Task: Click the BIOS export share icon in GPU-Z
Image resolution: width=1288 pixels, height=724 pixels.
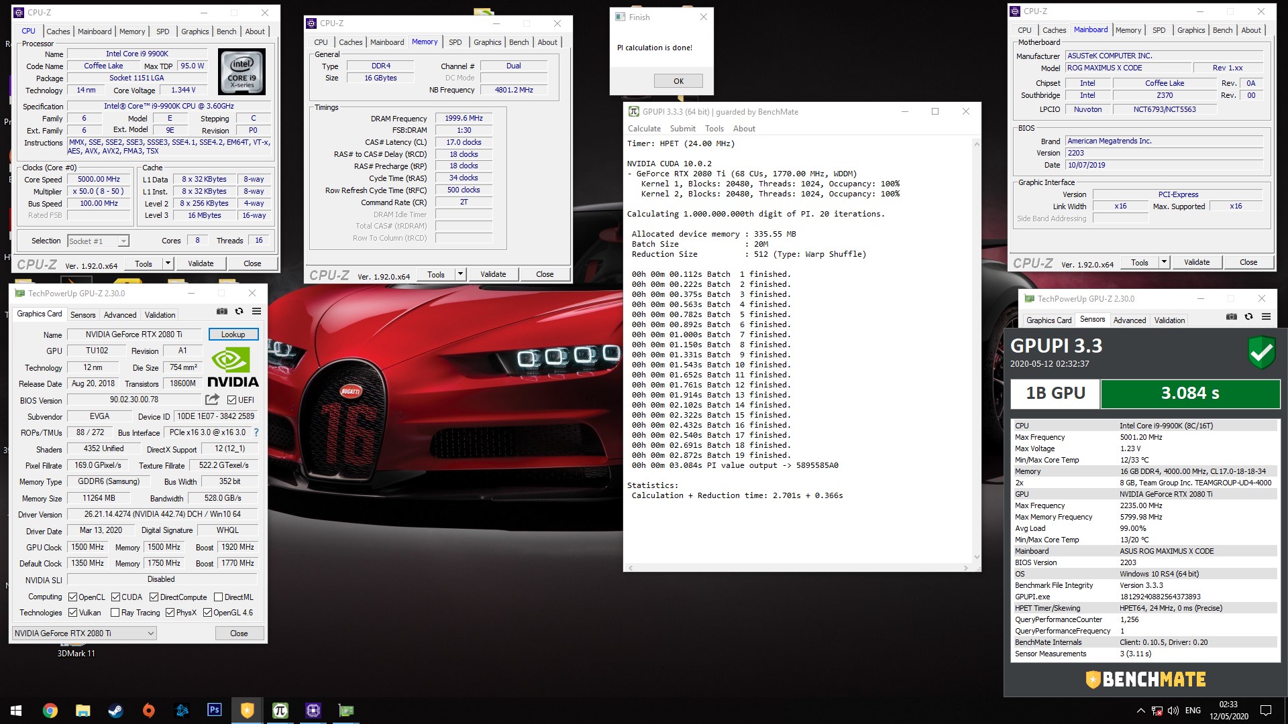Action: pyautogui.click(x=212, y=400)
